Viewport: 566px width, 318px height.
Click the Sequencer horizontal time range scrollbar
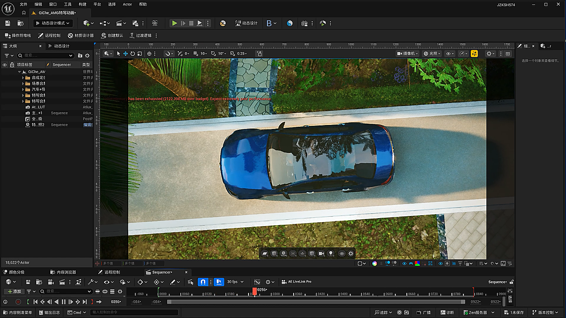click(316, 302)
